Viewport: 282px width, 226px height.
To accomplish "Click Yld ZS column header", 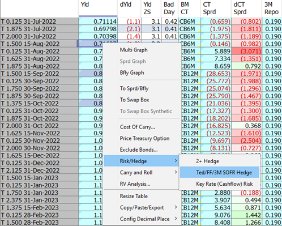I will point(151,8).
